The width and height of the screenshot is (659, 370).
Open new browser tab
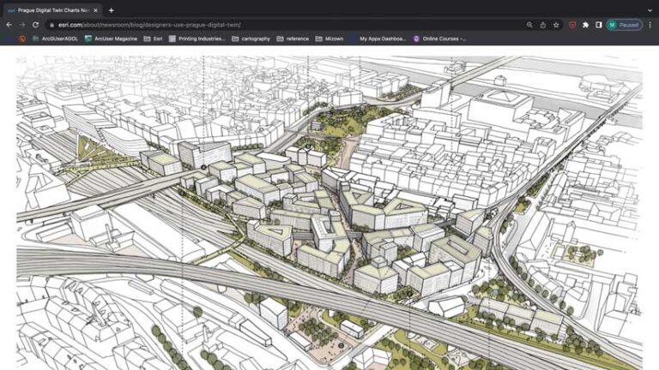click(111, 10)
